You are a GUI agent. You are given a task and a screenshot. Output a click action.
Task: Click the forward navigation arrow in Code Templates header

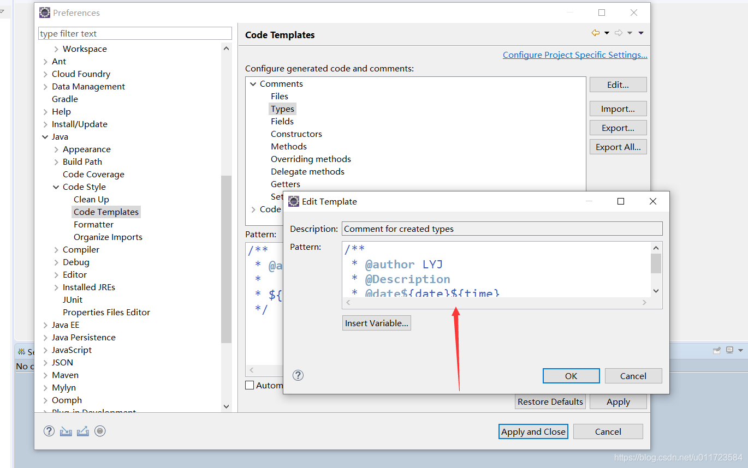pos(619,33)
